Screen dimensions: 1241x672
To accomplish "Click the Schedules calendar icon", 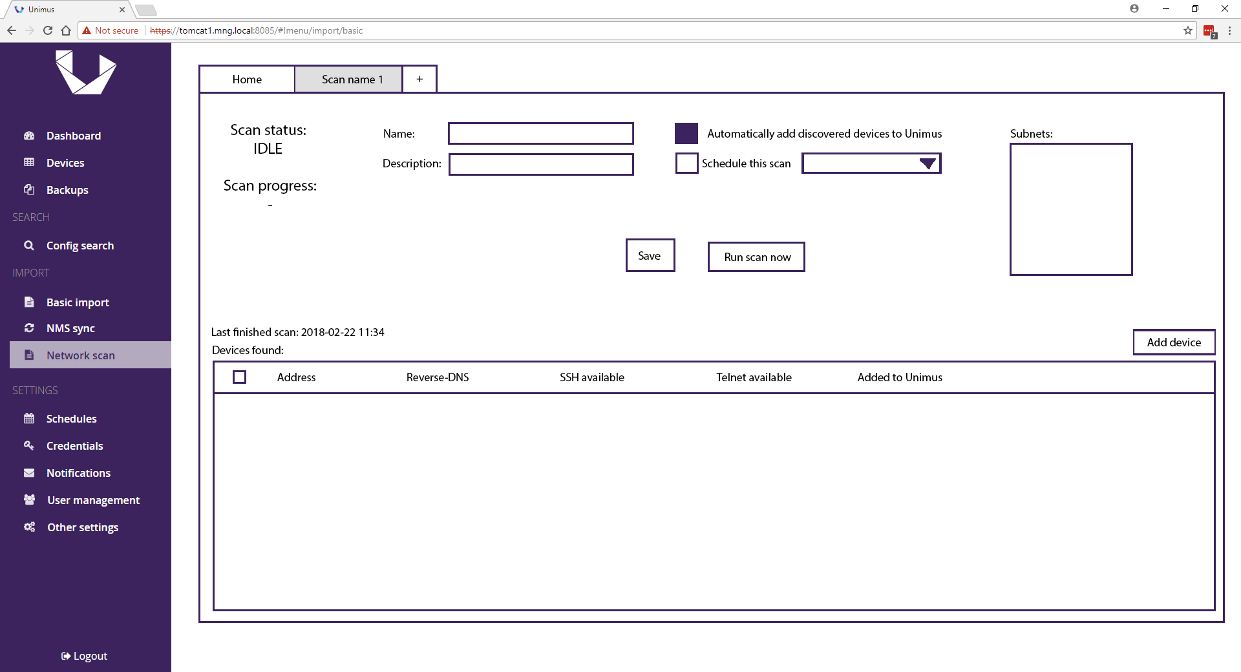I will pos(29,418).
